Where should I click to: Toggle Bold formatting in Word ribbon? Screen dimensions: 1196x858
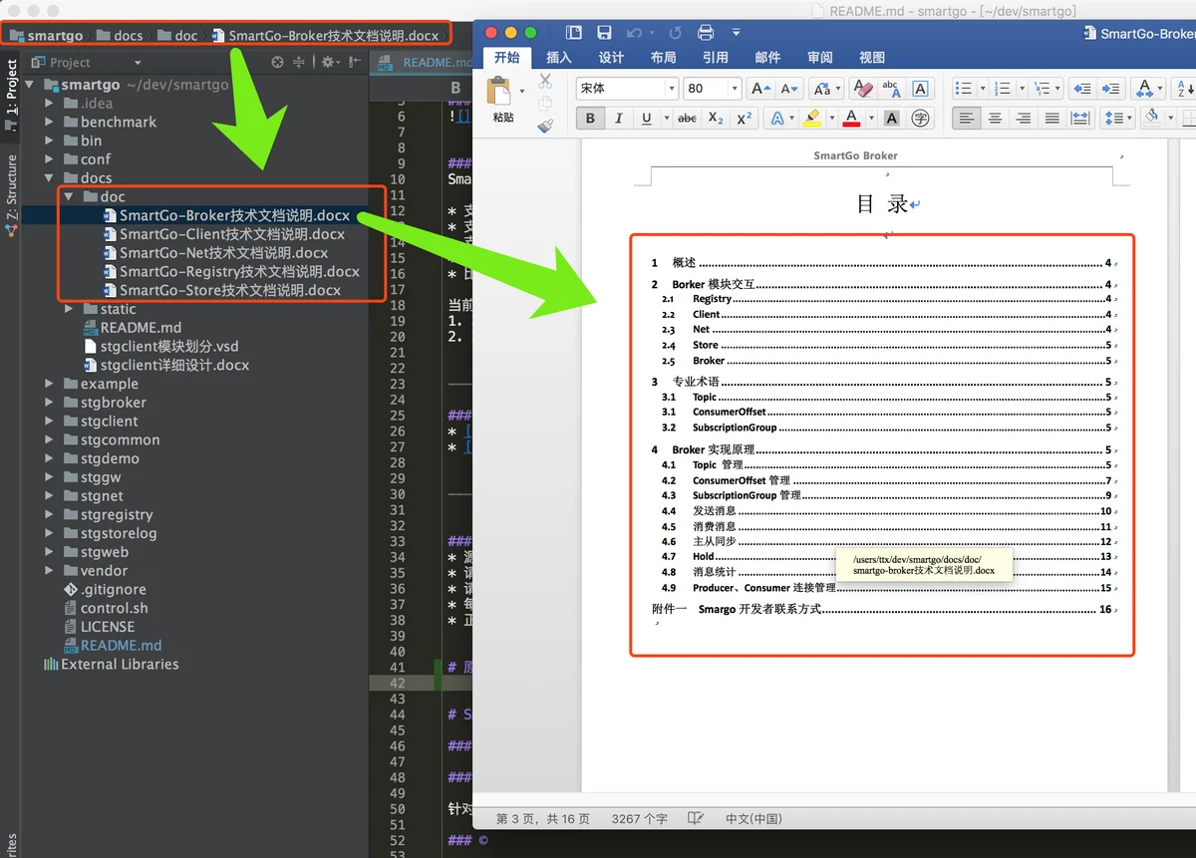point(590,119)
